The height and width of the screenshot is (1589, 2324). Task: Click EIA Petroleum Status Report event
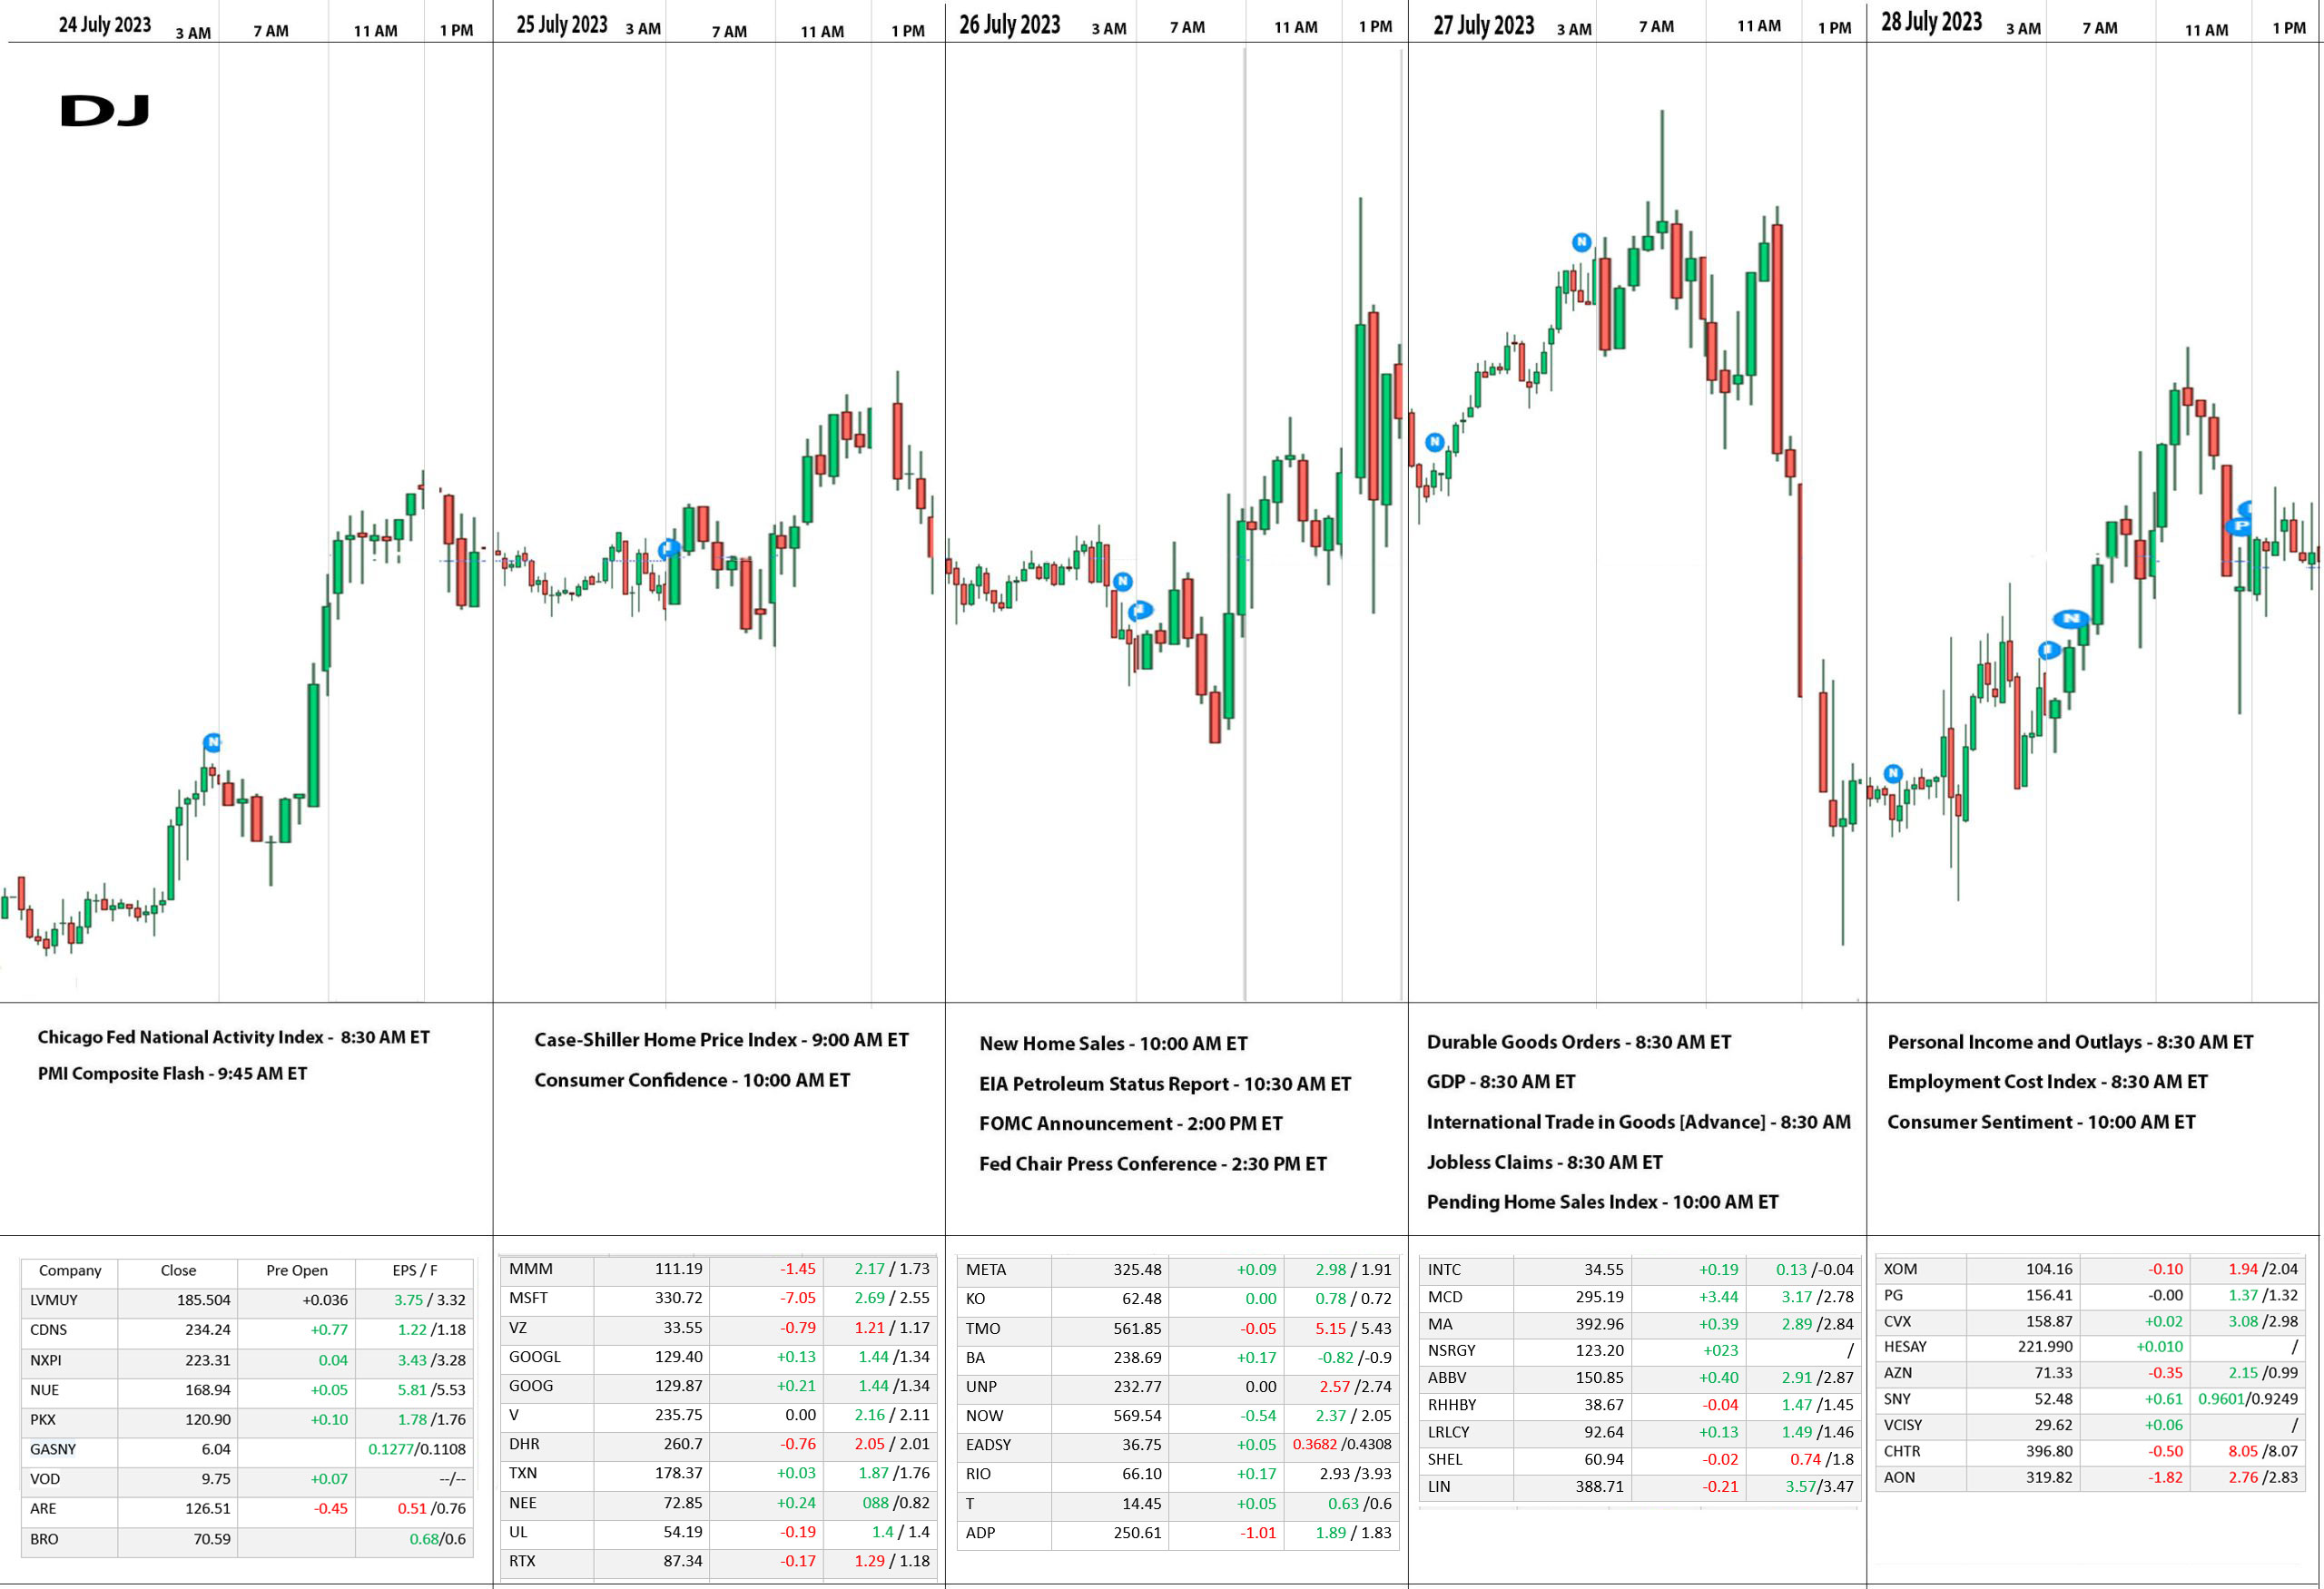(1165, 1084)
